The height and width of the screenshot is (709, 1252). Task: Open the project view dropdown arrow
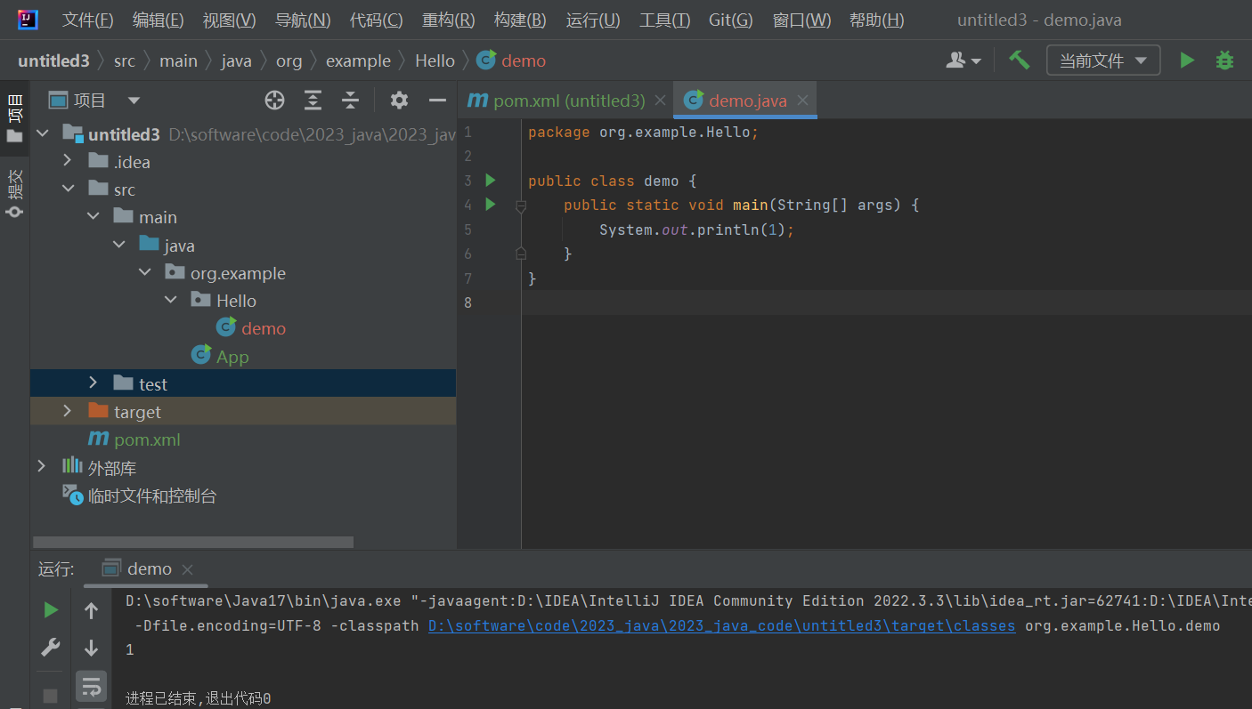pyautogui.click(x=134, y=101)
